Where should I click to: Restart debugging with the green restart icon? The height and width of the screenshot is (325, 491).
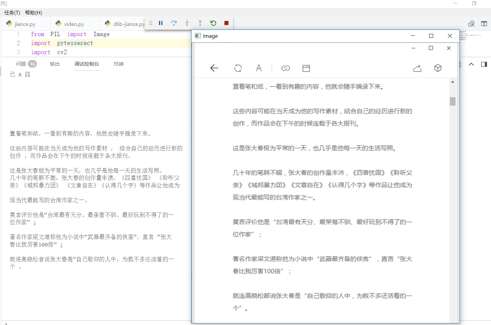pyautogui.click(x=213, y=23)
